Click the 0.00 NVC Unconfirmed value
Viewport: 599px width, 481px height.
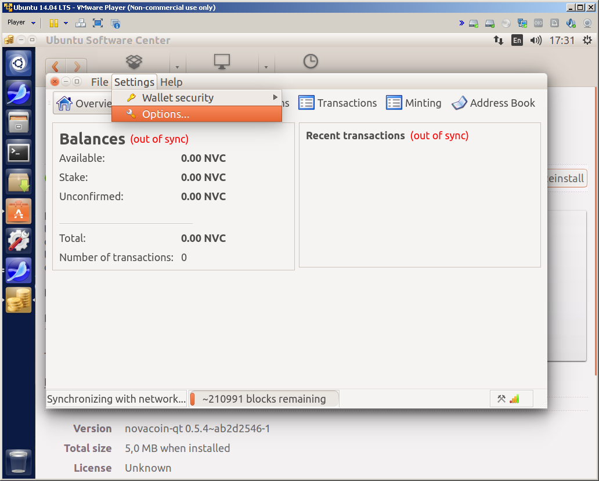(x=203, y=196)
